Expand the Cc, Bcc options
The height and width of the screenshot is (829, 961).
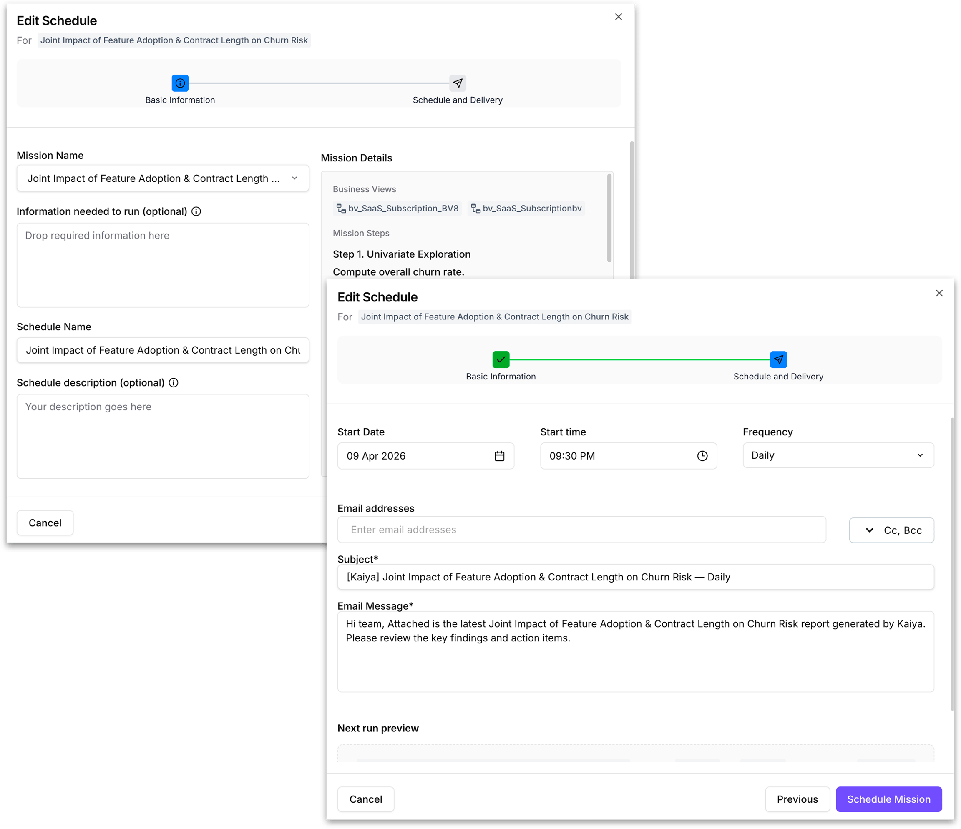point(891,530)
